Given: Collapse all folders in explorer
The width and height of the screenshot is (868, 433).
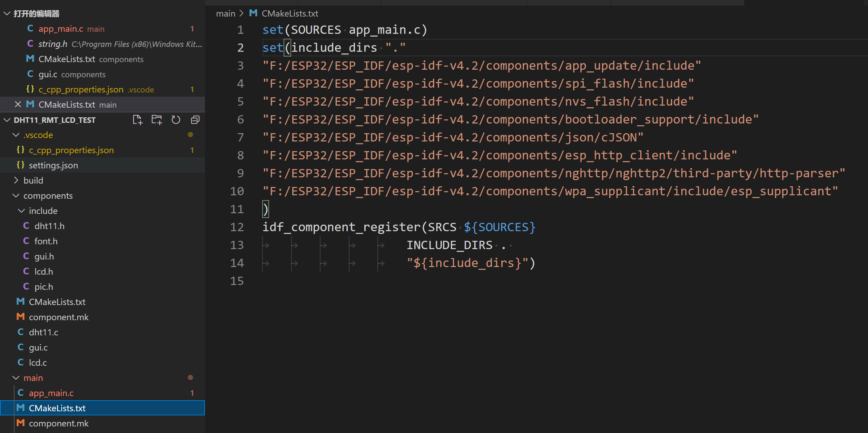Looking at the screenshot, I should 195,120.
